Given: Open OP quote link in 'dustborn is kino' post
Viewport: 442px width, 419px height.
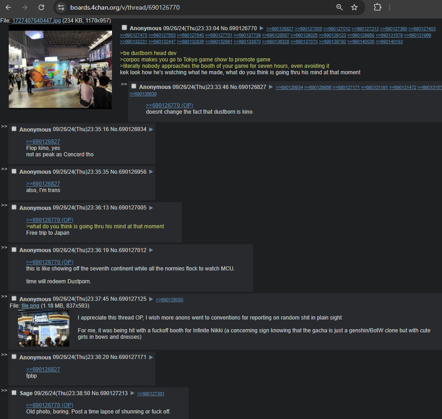Looking at the screenshot, I should point(169,105).
